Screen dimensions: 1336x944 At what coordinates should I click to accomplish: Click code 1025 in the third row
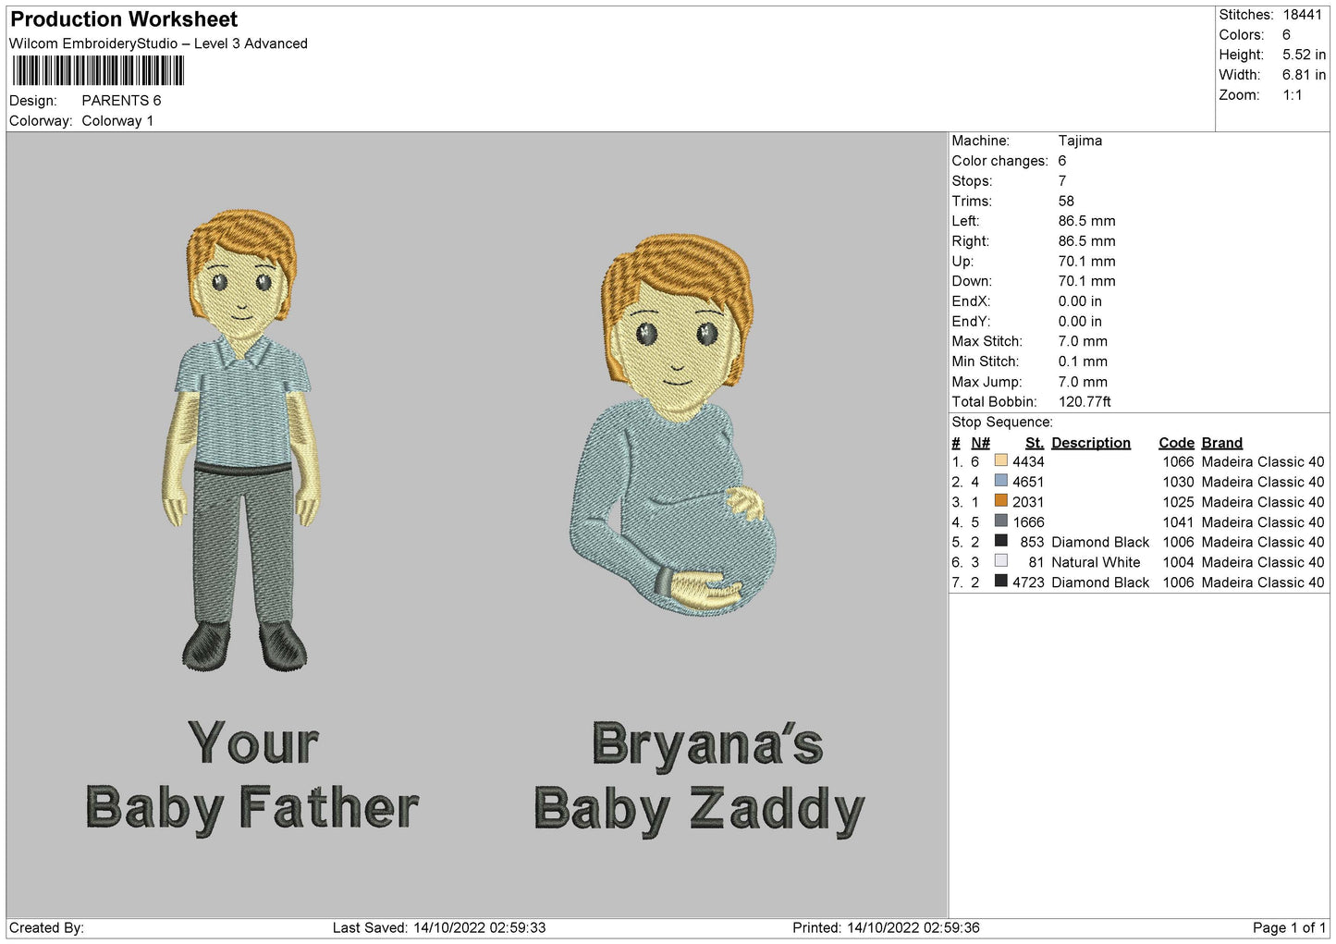(x=1178, y=501)
